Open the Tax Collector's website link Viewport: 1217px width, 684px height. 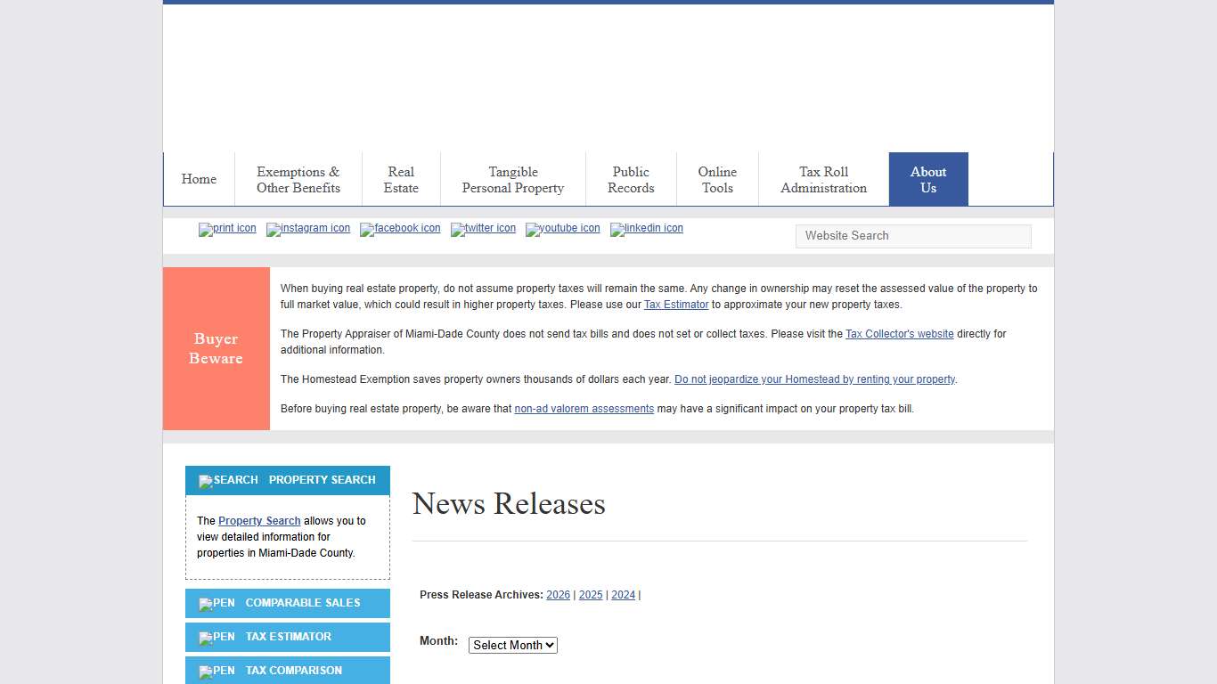point(899,334)
